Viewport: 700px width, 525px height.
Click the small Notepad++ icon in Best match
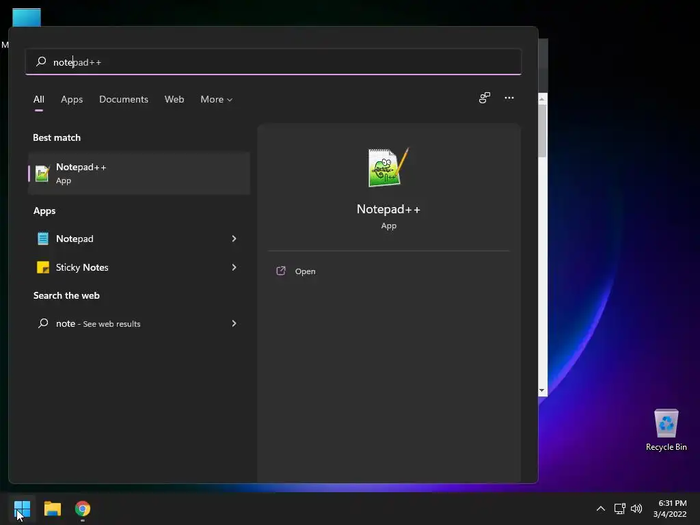[x=42, y=173]
